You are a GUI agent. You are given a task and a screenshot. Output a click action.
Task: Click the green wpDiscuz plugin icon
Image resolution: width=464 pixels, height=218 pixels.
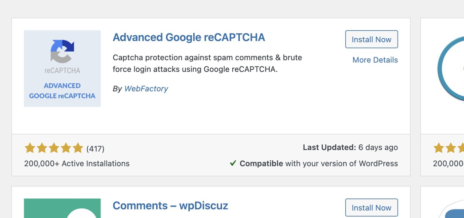click(x=62, y=208)
